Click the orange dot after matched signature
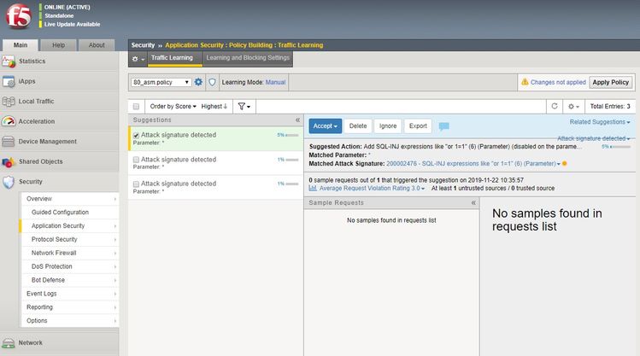Image resolution: width=640 pixels, height=356 pixels. coord(565,164)
